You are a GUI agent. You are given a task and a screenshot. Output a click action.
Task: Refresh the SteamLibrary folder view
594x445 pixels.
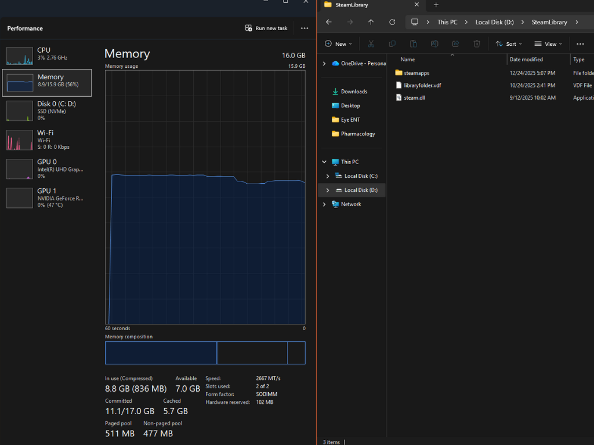[392, 22]
